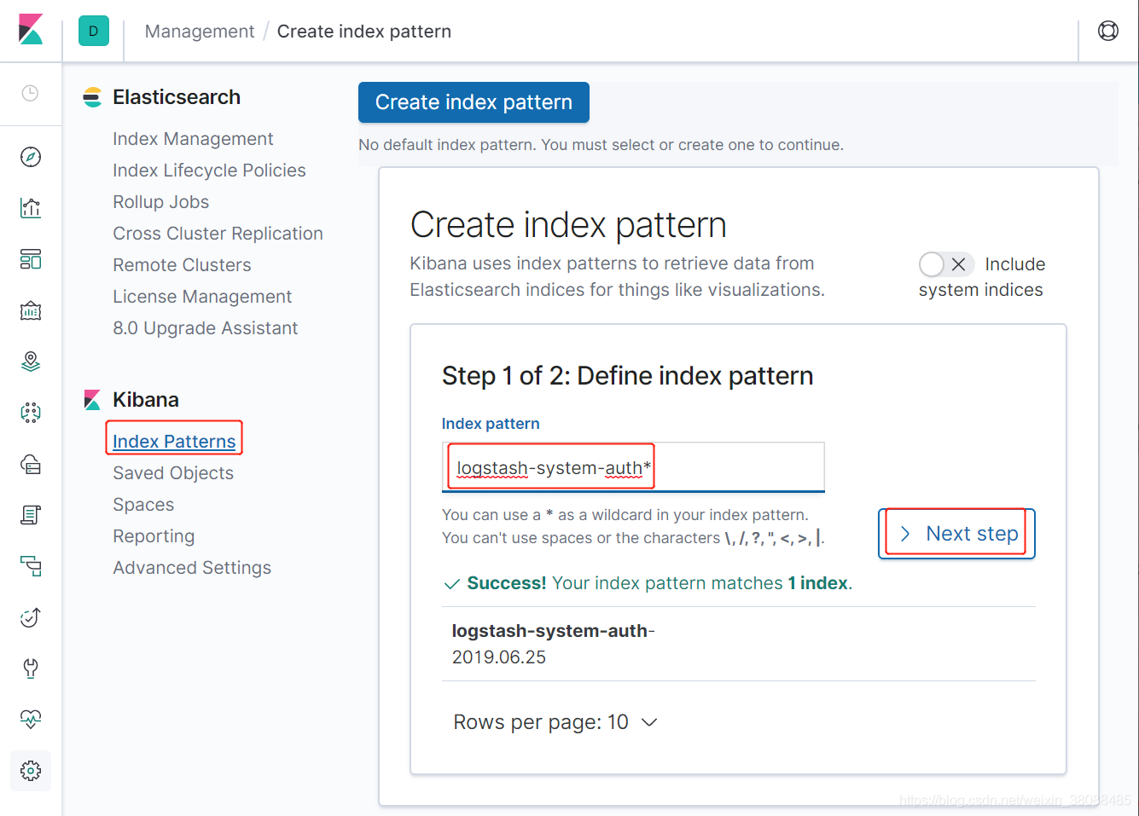The width and height of the screenshot is (1139, 816).
Task: Open Rollup Jobs page
Action: [161, 202]
